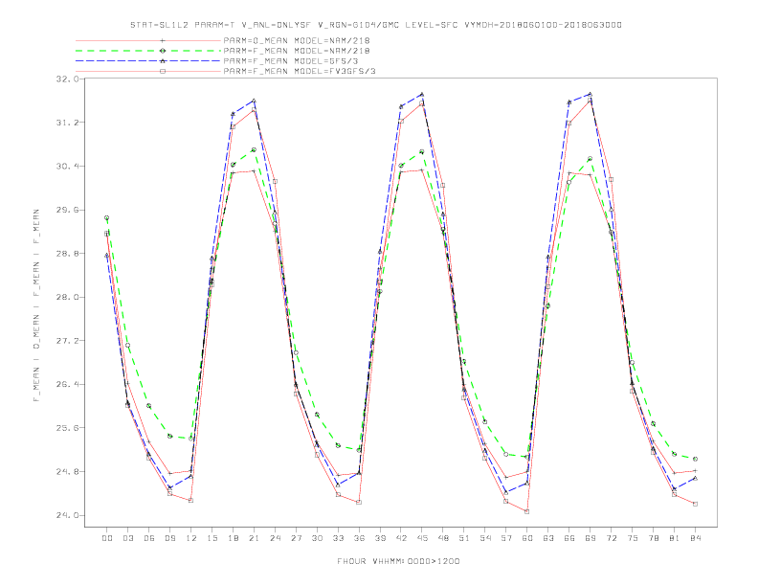Click the y-axis label 28.8
Viewport: 758px width, 586px height.
coord(67,254)
